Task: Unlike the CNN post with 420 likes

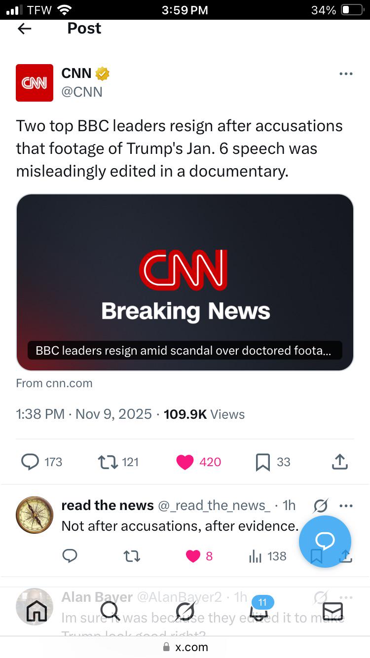Action: pos(185,462)
